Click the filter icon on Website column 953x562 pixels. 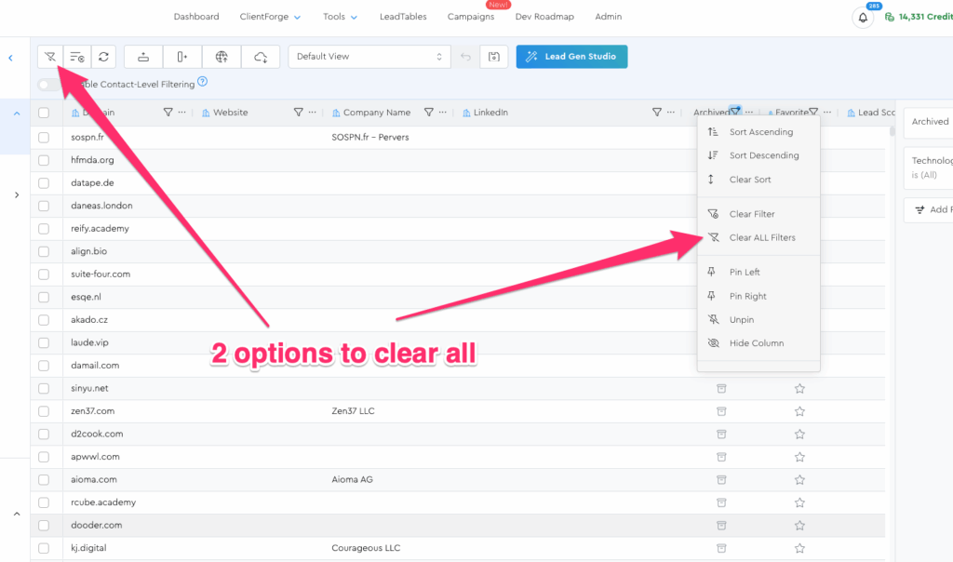pyautogui.click(x=298, y=113)
